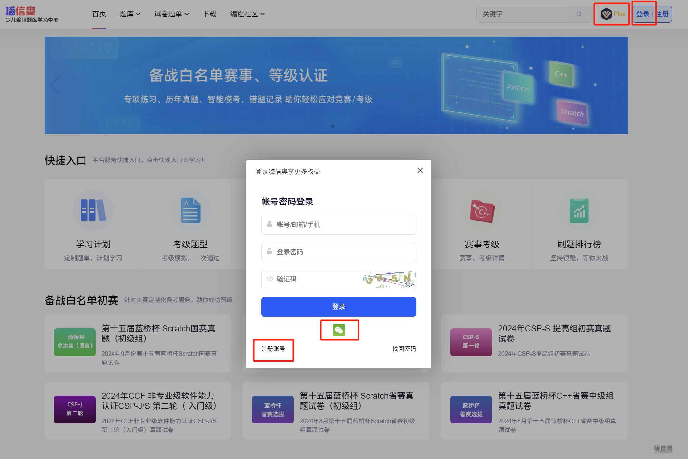The height and width of the screenshot is (459, 688).
Task: Submit with the blue 登录 button
Action: (x=339, y=307)
